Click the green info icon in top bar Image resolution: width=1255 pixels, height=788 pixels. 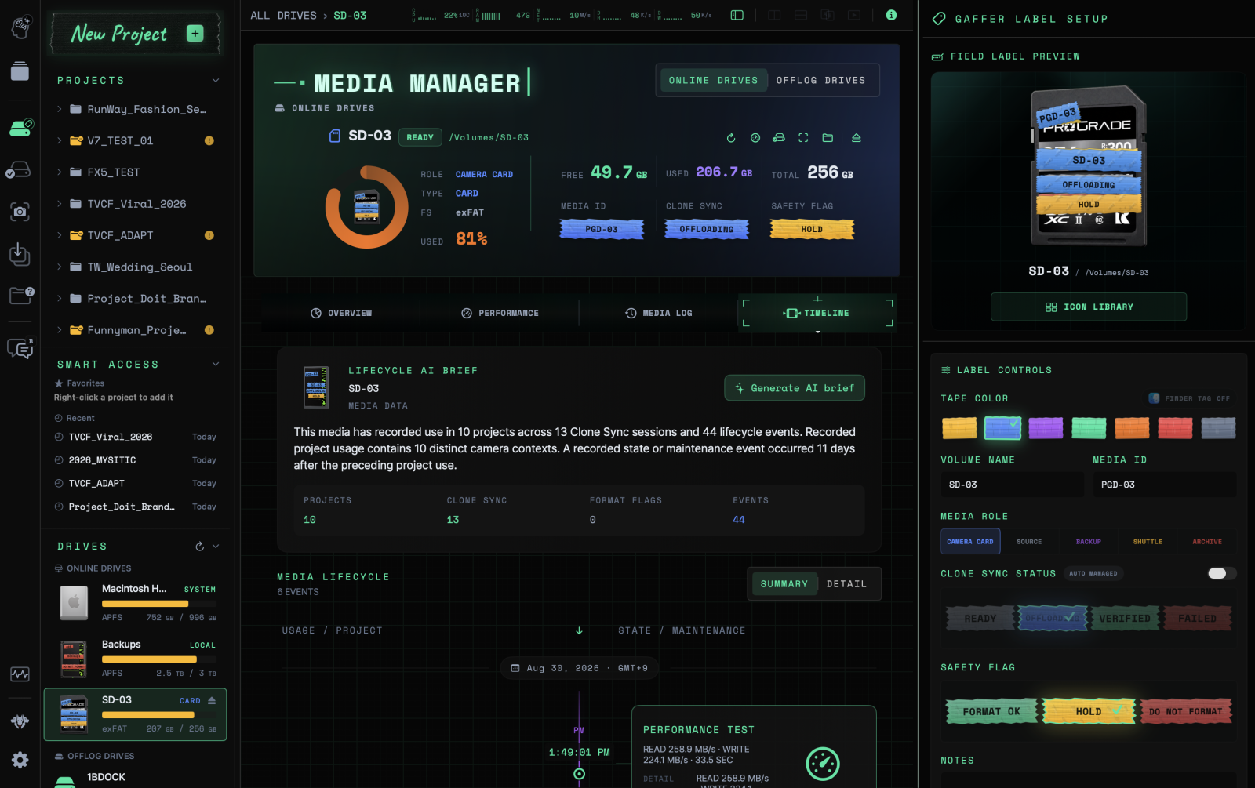(x=891, y=15)
